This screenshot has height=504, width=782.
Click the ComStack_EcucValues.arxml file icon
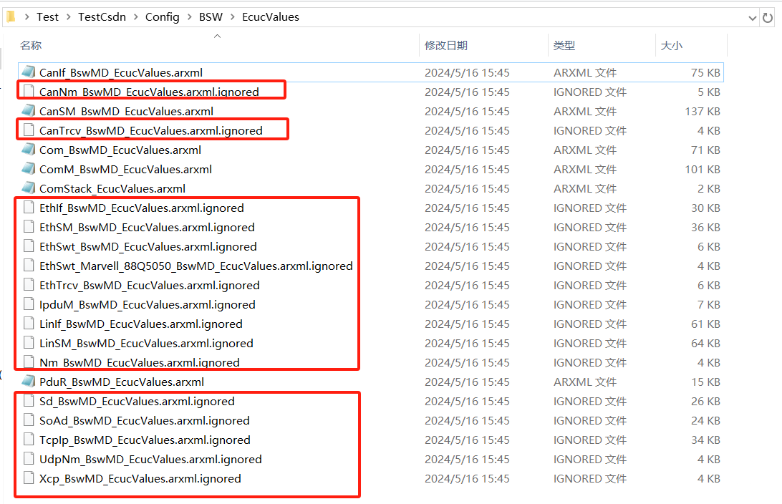coord(28,188)
